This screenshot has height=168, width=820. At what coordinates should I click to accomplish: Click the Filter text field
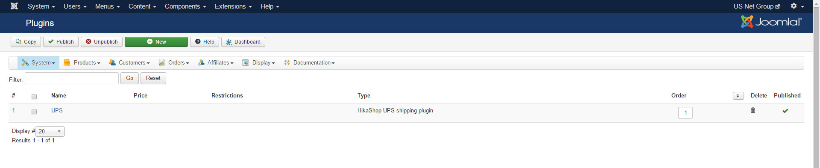point(72,78)
